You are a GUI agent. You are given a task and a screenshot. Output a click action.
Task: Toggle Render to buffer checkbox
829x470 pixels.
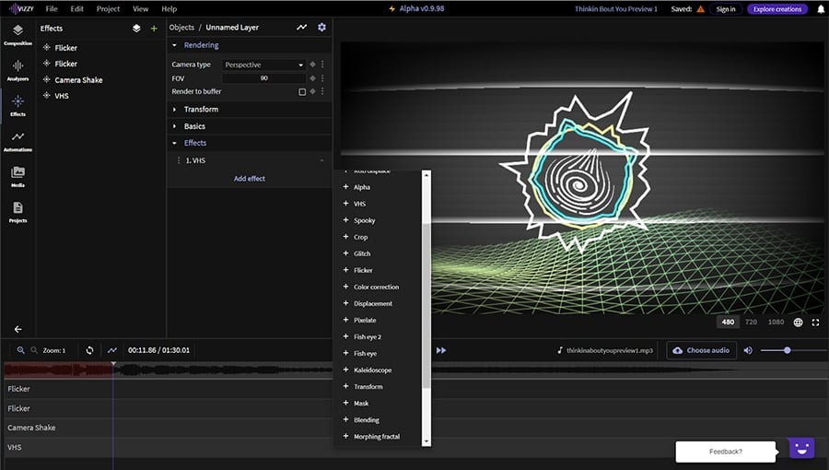pyautogui.click(x=302, y=91)
